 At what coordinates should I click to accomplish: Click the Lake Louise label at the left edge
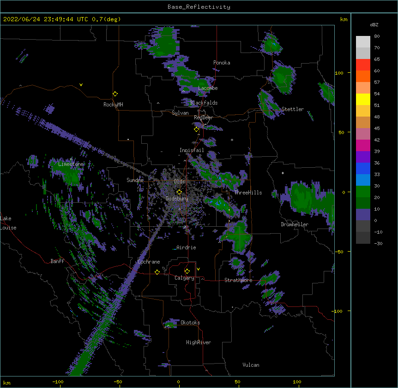(x=8, y=223)
